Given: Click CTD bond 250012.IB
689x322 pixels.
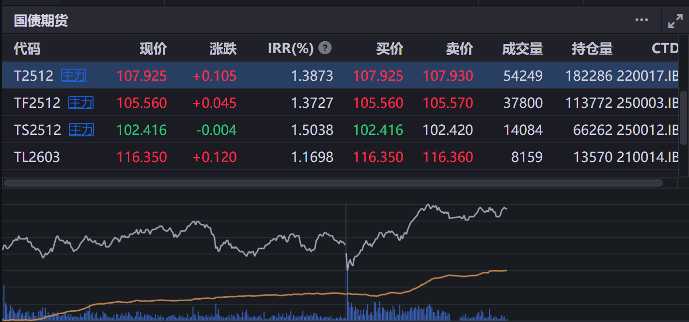Looking at the screenshot, I should [x=647, y=130].
